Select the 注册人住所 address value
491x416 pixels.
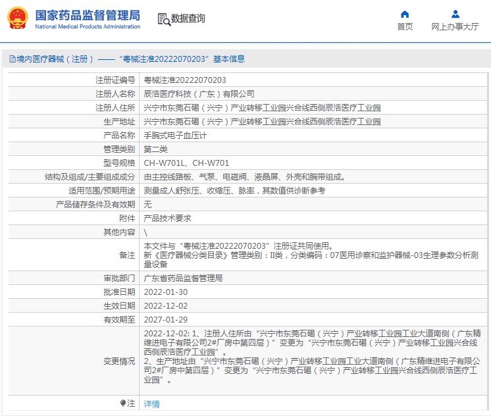pos(262,108)
